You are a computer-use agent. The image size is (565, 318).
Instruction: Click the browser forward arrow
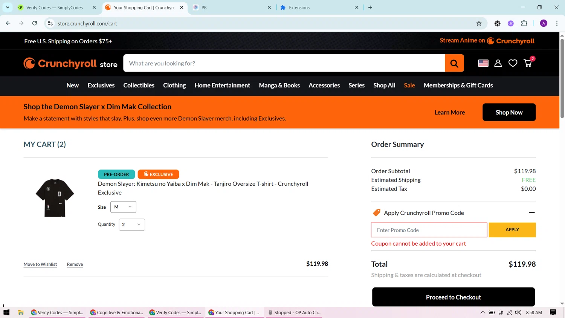[x=21, y=23]
